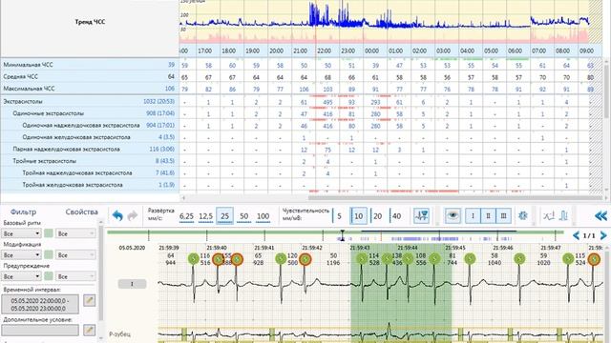This screenshot has width=611, height=343.
Task: Click the green S beat marker before 81
Action: click(x=435, y=258)
